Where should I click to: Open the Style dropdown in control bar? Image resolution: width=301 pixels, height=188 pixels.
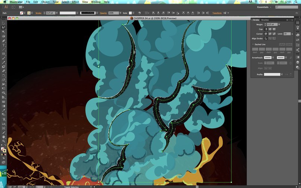pyautogui.click(x=134, y=13)
